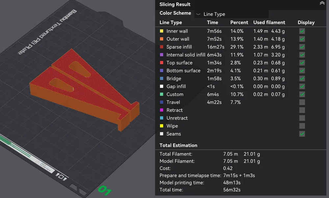Image resolution: width=329 pixels, height=198 pixels.
Task: Click the dropdown chevron beside Line Type
Action: pyautogui.click(x=198, y=14)
